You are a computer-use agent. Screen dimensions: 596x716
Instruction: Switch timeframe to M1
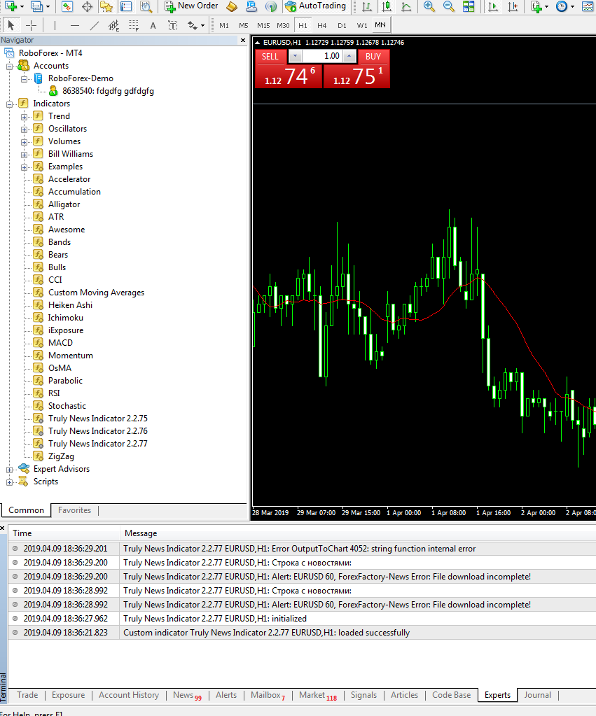click(224, 26)
